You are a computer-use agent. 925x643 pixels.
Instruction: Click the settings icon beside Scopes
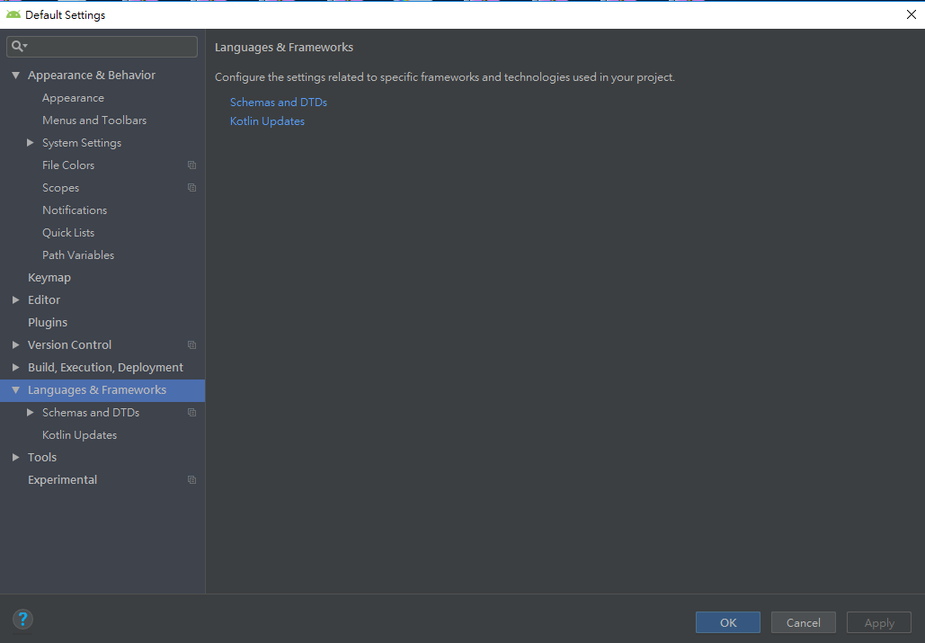191,187
